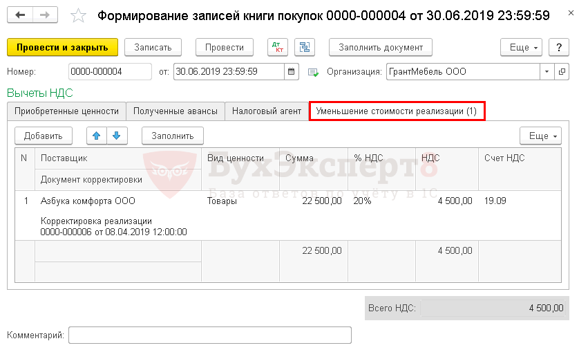Open the table Еще menu
The width and height of the screenshot is (579, 350).
pyautogui.click(x=540, y=136)
